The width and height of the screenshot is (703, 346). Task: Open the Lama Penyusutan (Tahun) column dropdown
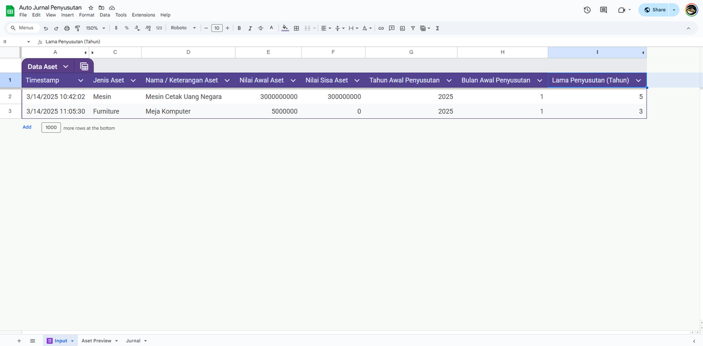(638, 80)
